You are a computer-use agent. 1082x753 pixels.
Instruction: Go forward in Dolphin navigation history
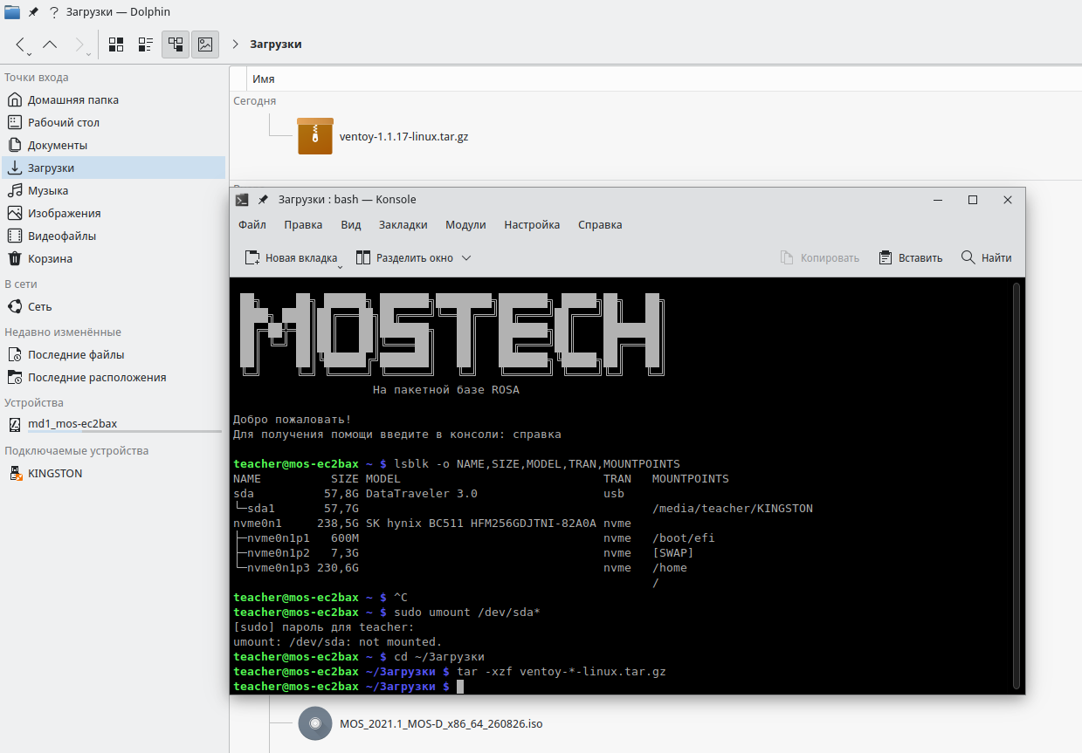tap(79, 44)
